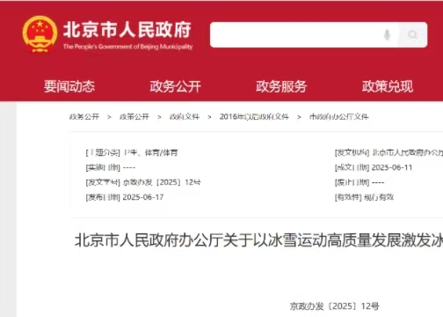
Task: Click the microphone voice search icon
Action: click(x=387, y=35)
